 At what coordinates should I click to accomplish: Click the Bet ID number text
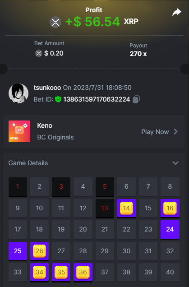[x=97, y=99]
